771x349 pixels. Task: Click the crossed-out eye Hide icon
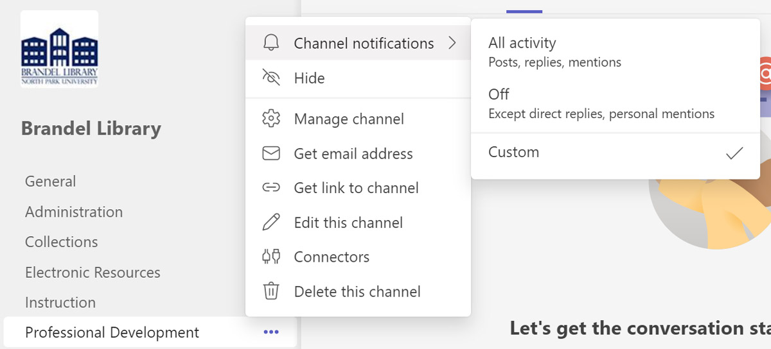click(x=271, y=78)
